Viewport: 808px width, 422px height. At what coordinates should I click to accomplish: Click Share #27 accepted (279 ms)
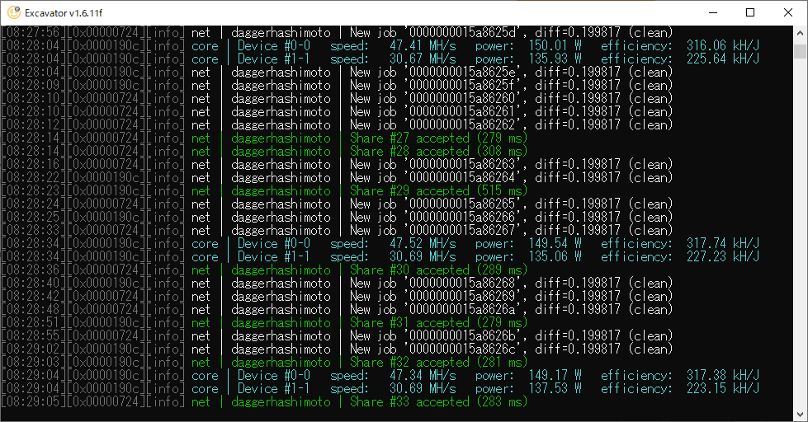tap(438, 138)
